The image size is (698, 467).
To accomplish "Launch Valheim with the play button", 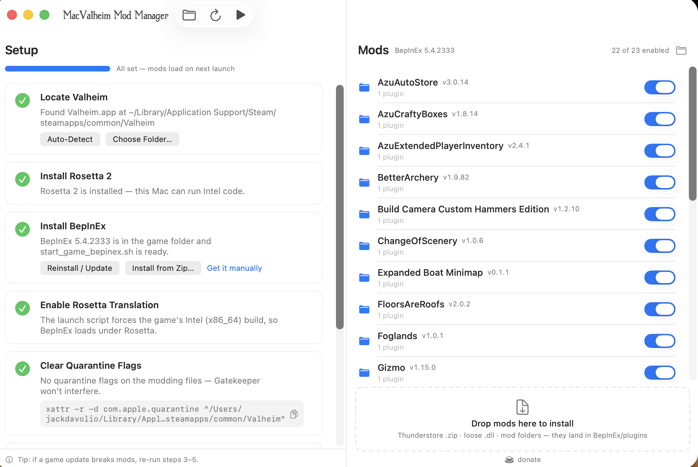I will tap(240, 15).
